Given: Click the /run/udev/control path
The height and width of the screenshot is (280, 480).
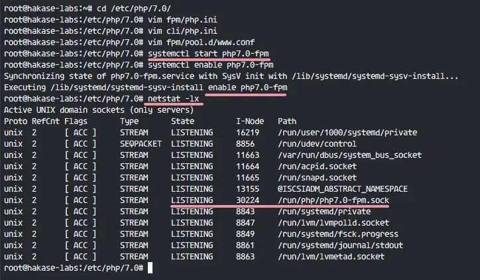Looking at the screenshot, I should point(317,144).
